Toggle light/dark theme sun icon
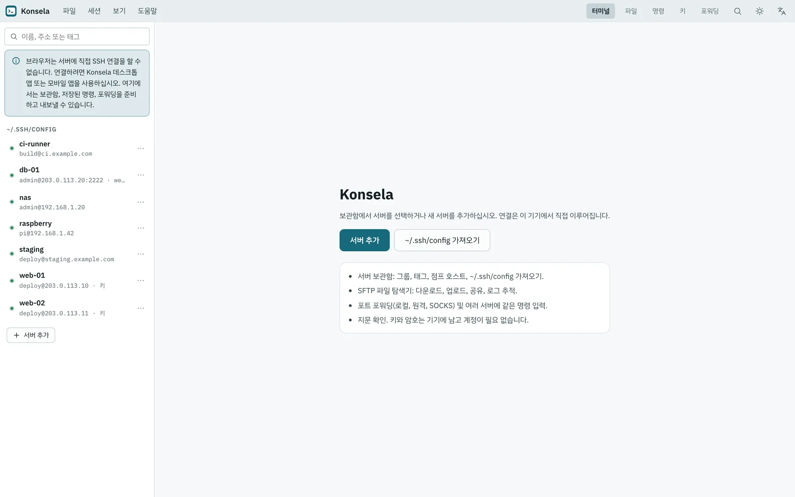 (x=760, y=11)
